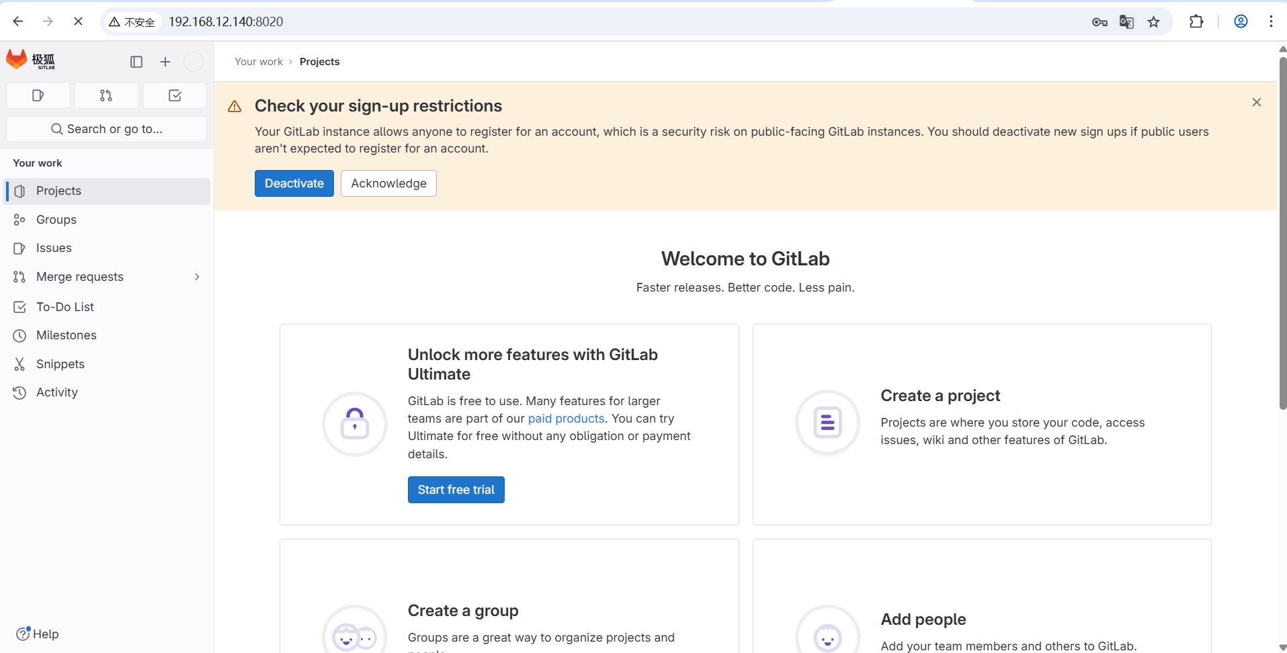The height and width of the screenshot is (653, 1287).
Task: Toggle the sidebar collapse icon
Action: tap(136, 62)
